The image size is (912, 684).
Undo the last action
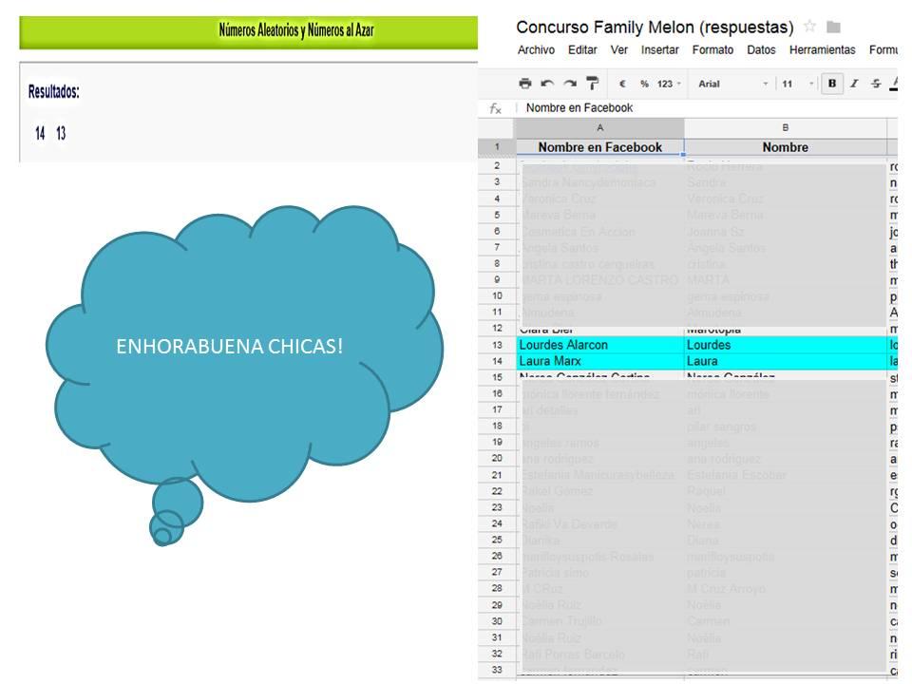pyautogui.click(x=547, y=84)
